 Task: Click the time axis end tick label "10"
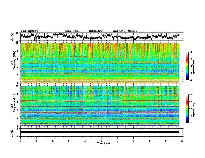pyautogui.click(x=182, y=141)
